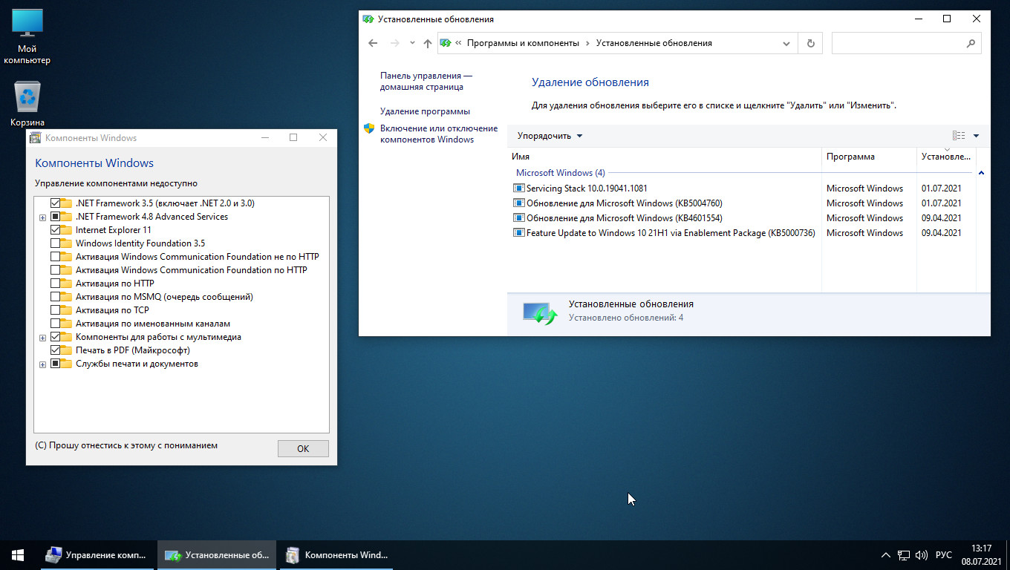Image resolution: width=1010 pixels, height=570 pixels.
Task: Enable Windows Identity Foundation 3.5 checkbox
Action: (56, 243)
